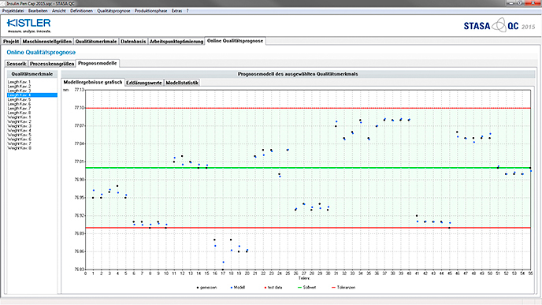Open the Prozesskenngrößen sub-tab
The image size is (542, 305).
[52, 64]
